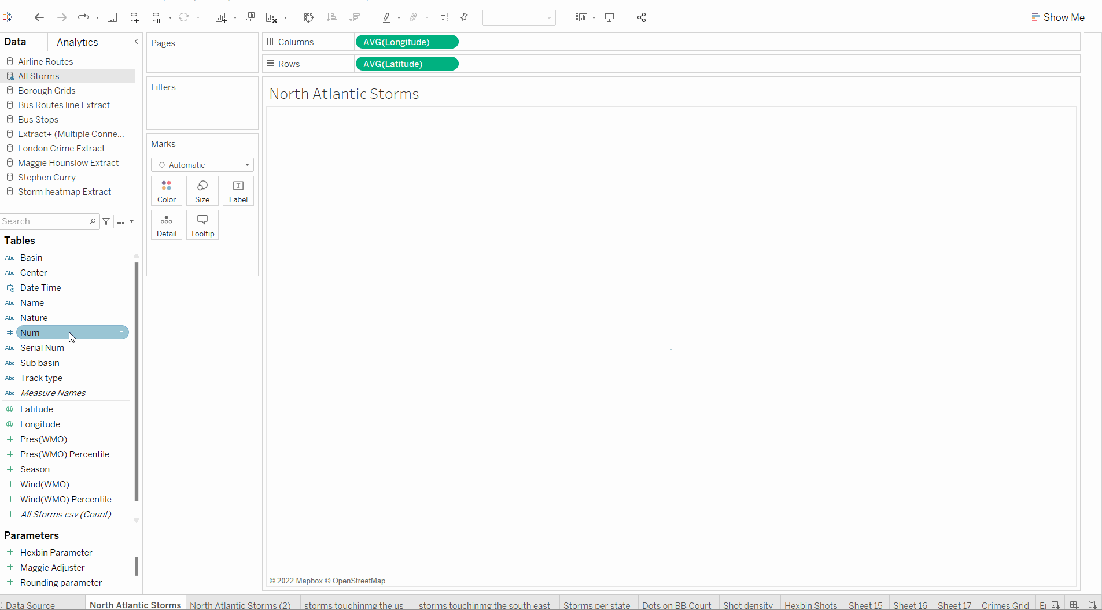Open the Show/Hide Cards icon
This screenshot has height=610, width=1102.
click(581, 17)
